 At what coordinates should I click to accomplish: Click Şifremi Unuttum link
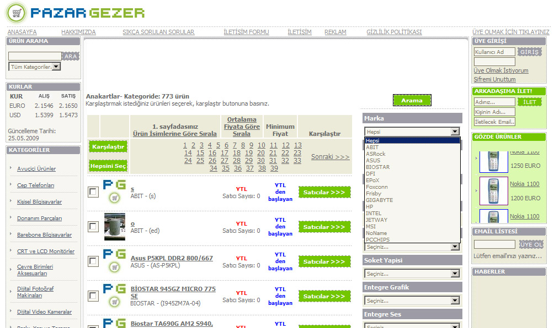[x=494, y=80]
